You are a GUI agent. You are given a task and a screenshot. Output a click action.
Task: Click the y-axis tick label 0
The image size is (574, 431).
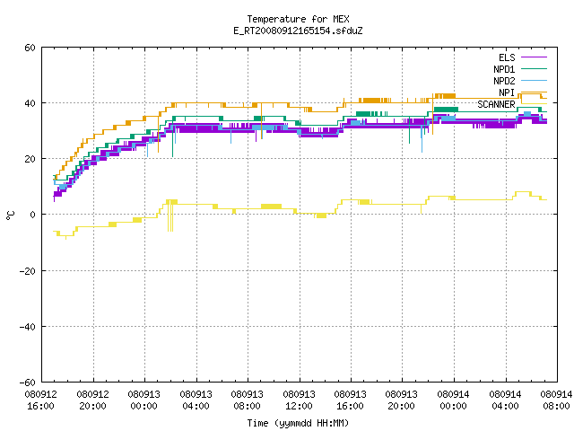coord(33,215)
